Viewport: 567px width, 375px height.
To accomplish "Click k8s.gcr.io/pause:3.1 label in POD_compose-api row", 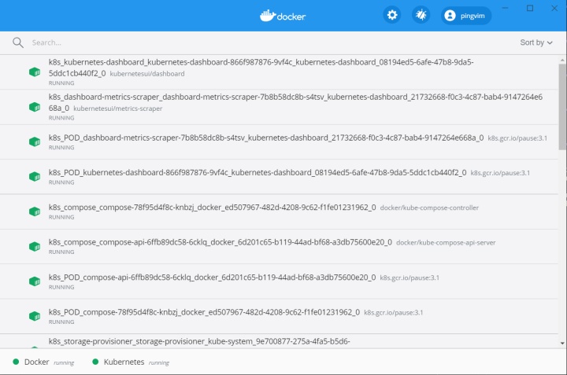I will pyautogui.click(x=409, y=278).
